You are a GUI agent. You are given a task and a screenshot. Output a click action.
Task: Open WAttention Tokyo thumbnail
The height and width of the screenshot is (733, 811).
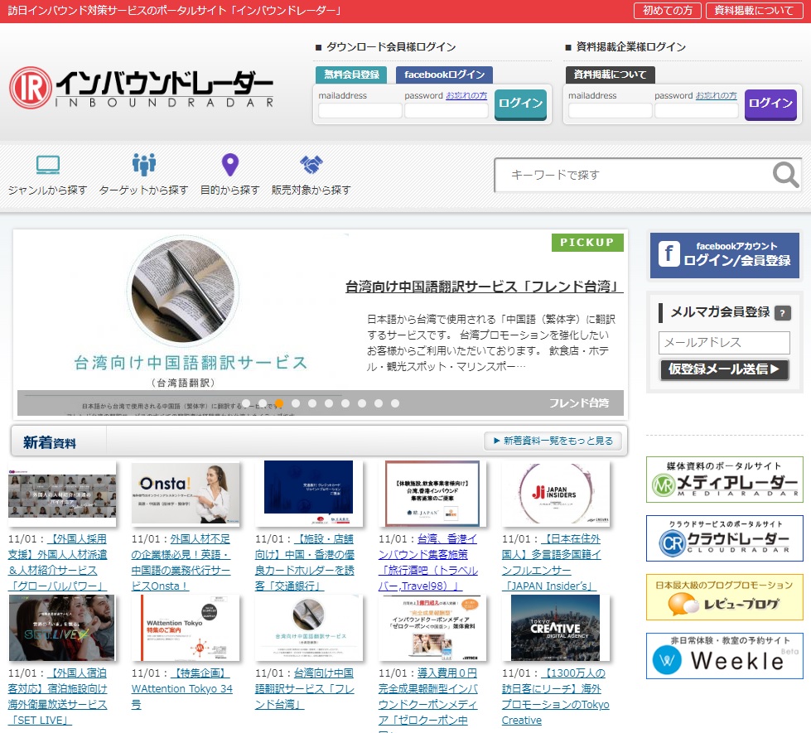pos(186,628)
